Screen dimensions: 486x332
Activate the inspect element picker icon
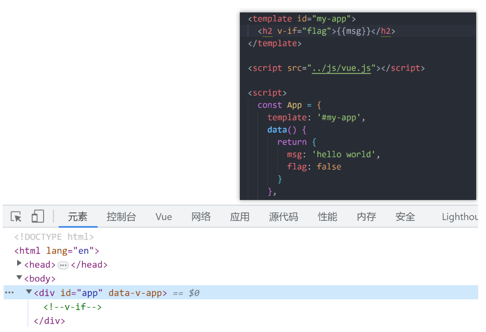click(16, 216)
